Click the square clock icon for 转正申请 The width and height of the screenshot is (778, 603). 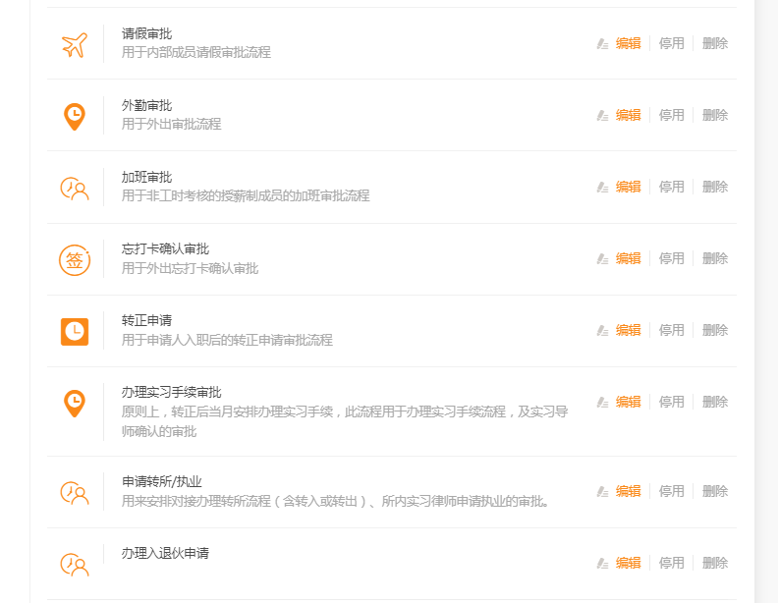point(75,332)
